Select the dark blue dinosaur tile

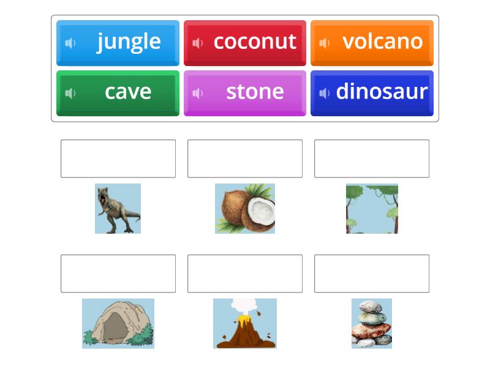coord(372,92)
